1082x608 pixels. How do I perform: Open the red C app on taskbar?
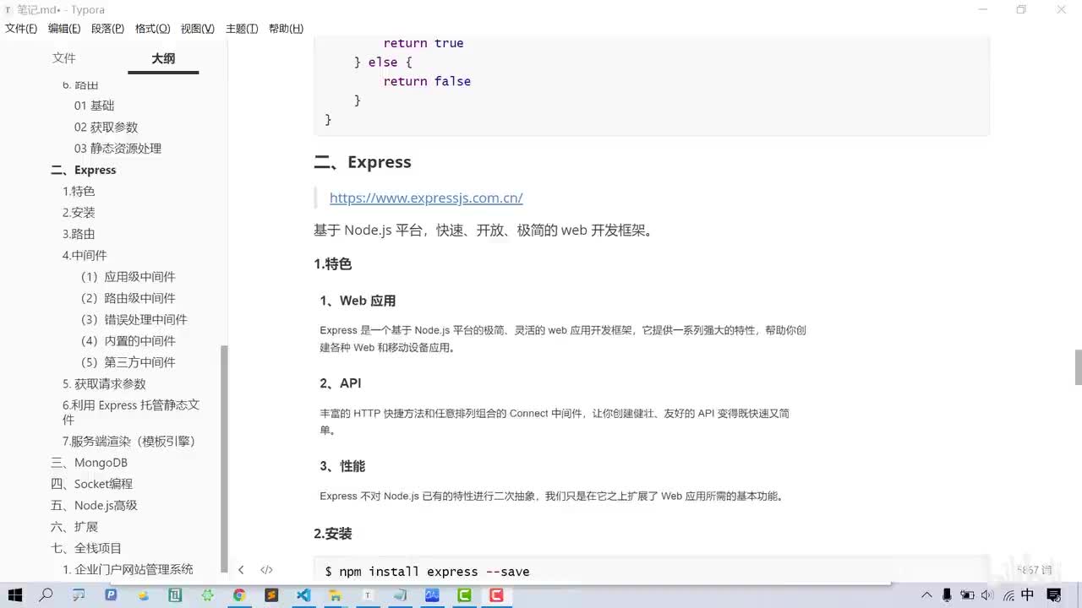[496, 595]
